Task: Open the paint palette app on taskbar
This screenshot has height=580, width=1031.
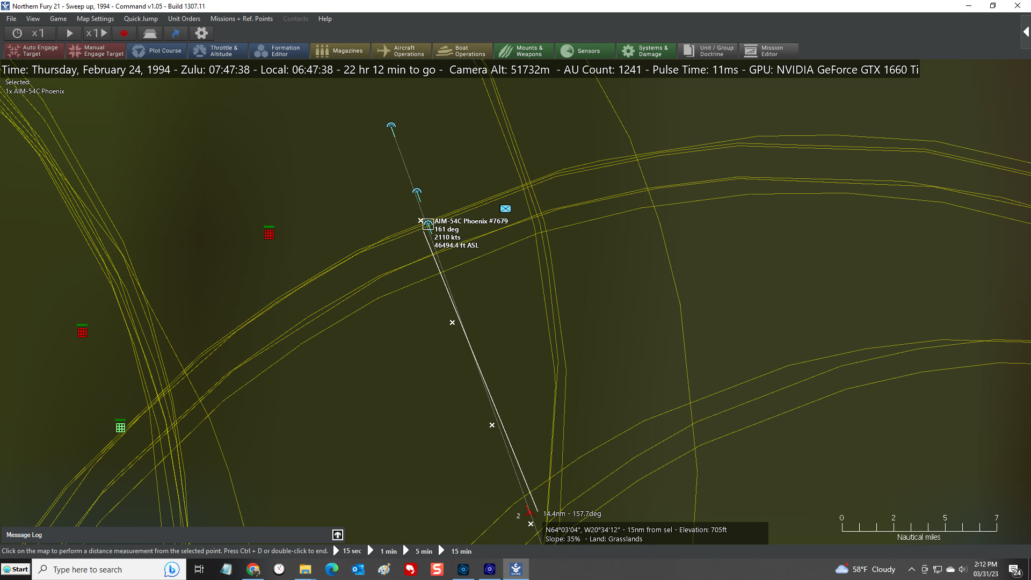Action: click(384, 569)
